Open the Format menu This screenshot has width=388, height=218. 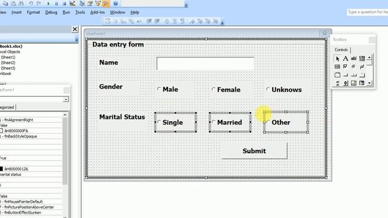(x=33, y=12)
